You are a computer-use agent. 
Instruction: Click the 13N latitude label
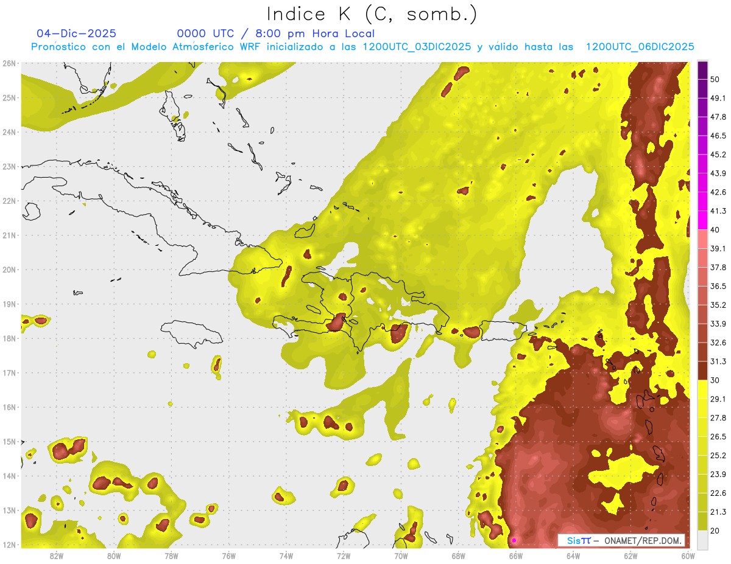[9, 510]
